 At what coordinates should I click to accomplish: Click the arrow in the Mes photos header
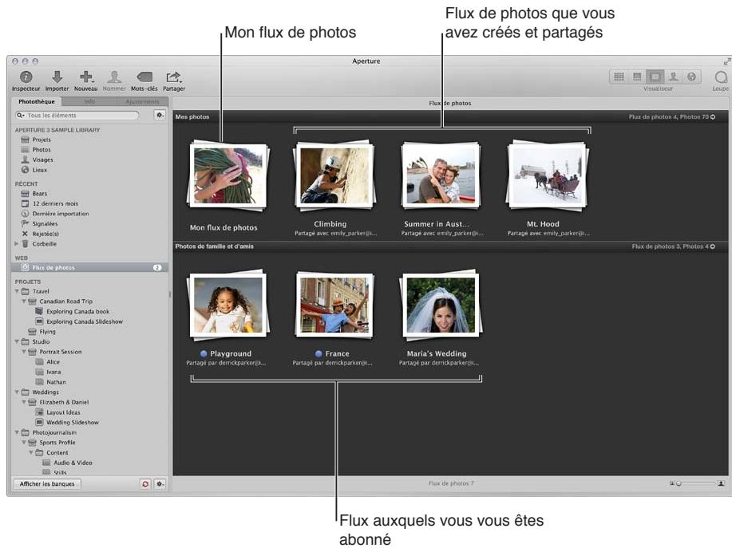(x=713, y=117)
